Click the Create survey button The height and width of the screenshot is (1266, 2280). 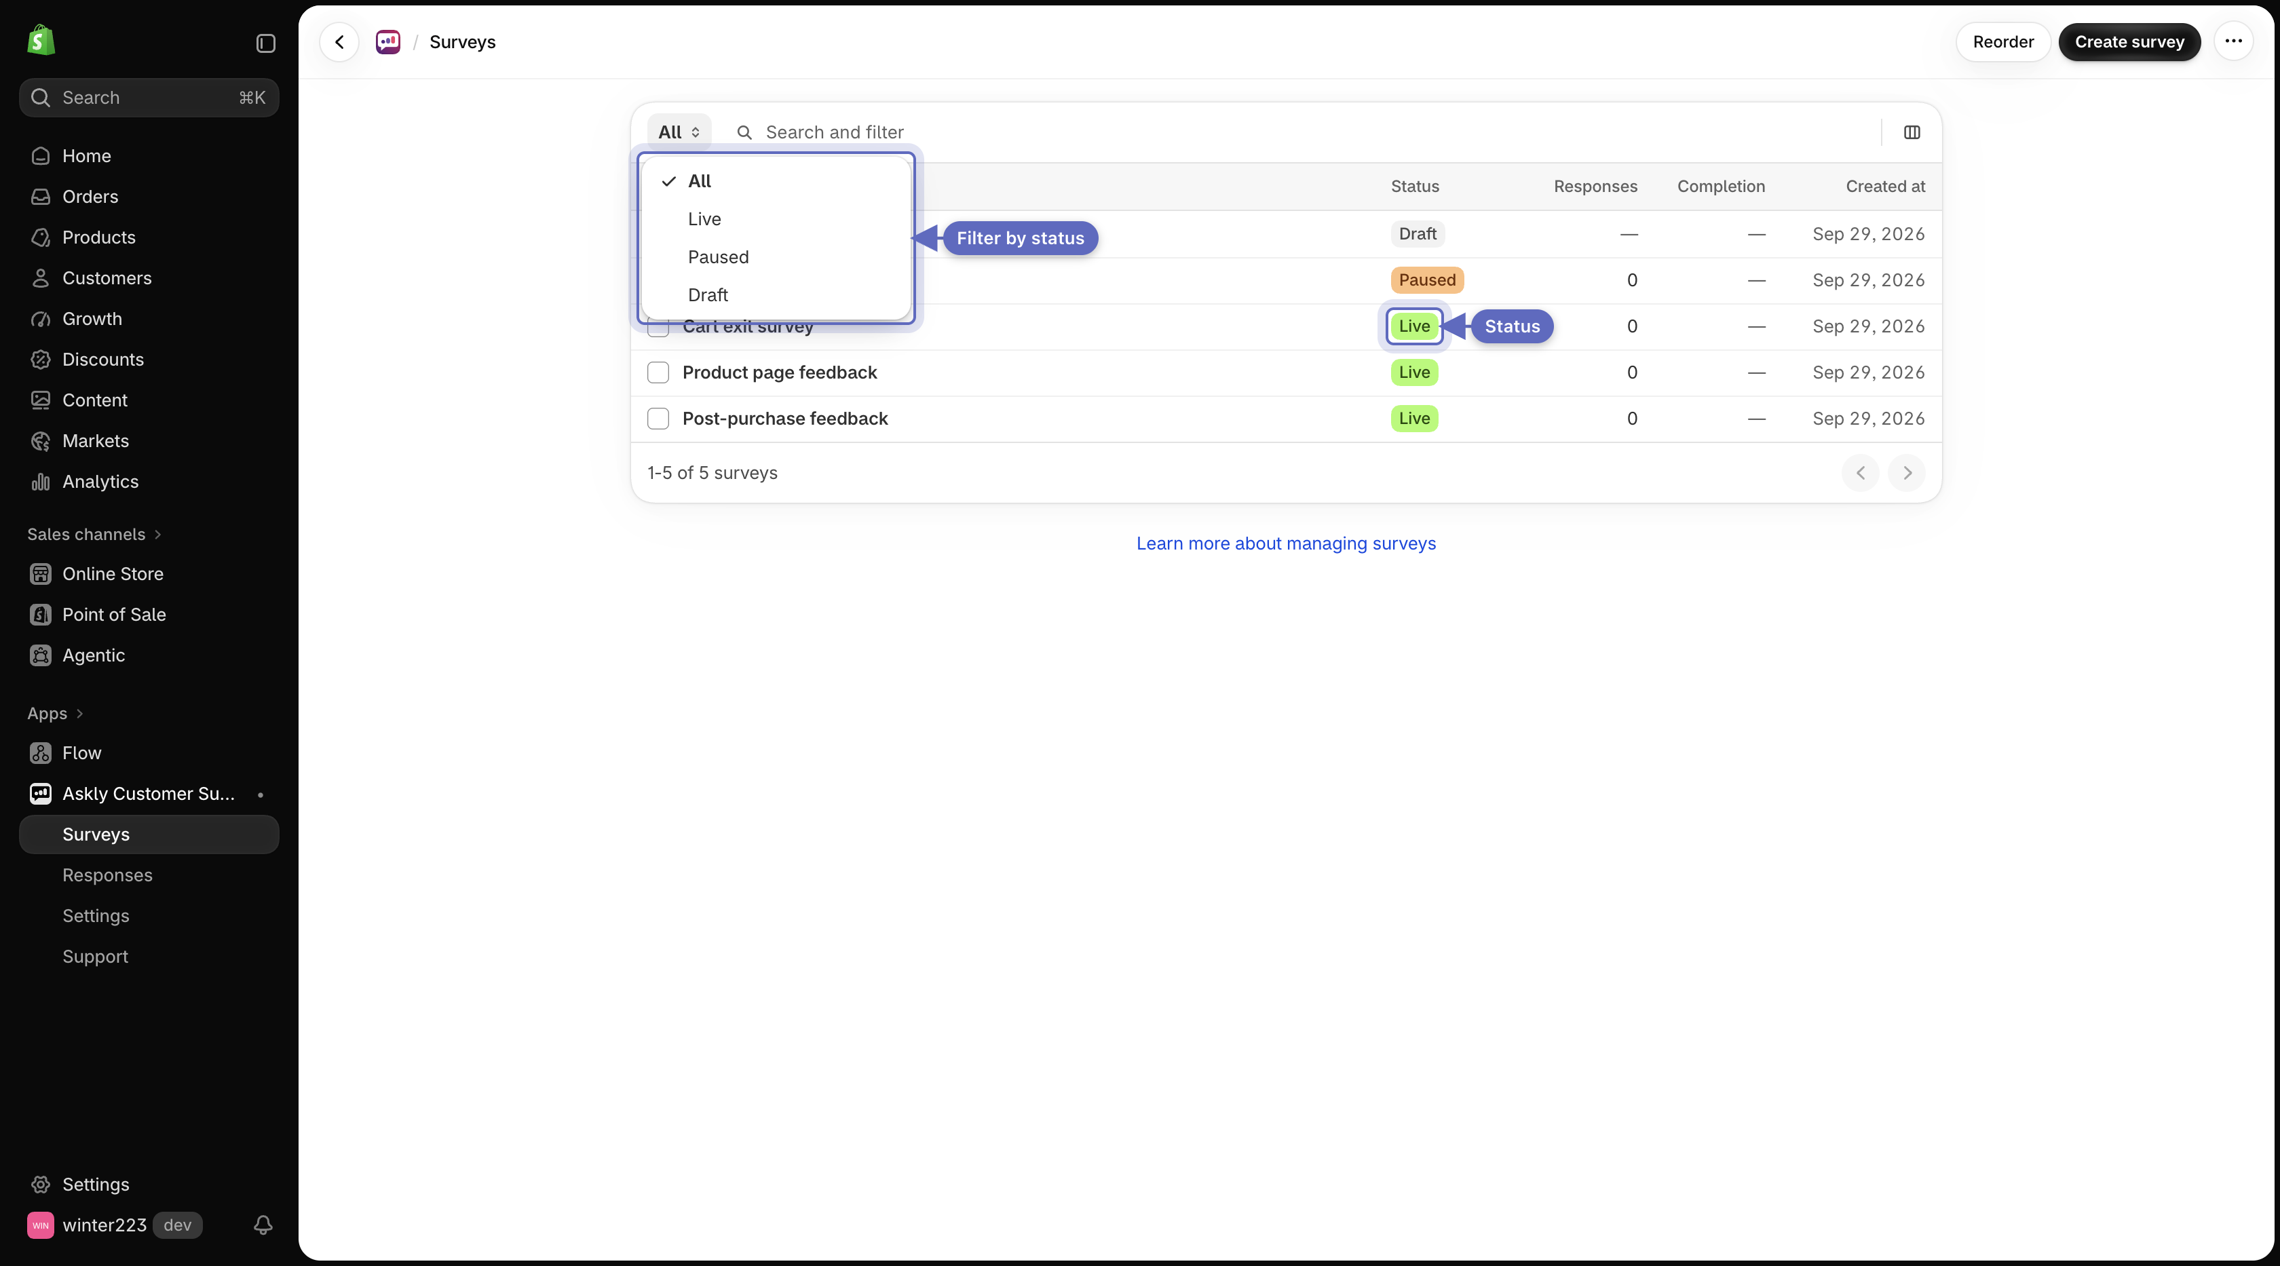click(2129, 41)
